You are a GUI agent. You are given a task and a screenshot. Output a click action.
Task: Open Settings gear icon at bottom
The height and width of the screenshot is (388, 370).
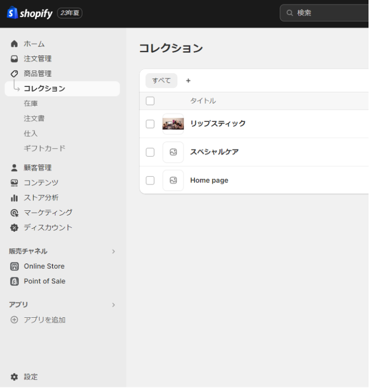14,377
